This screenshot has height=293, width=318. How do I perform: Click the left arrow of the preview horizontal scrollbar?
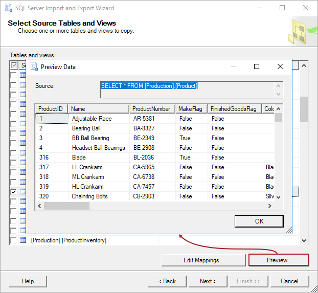click(39, 206)
